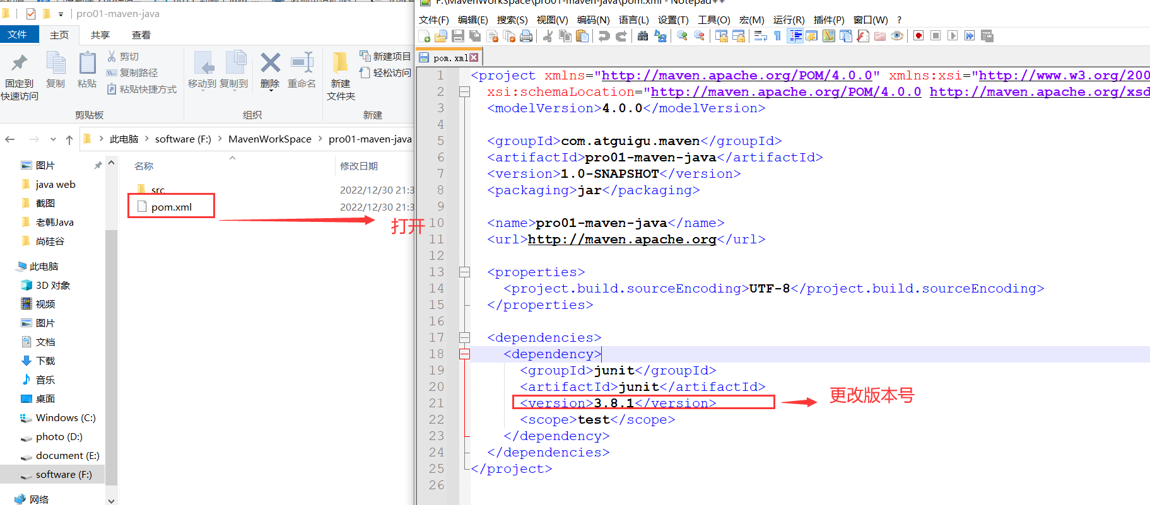Toggle synchronize vertical scrolling icon

(721, 36)
